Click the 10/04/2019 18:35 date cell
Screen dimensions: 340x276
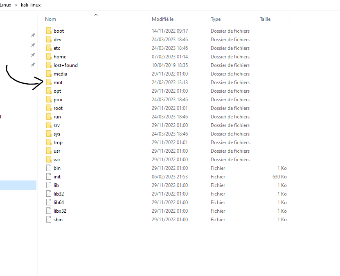[x=170, y=65]
